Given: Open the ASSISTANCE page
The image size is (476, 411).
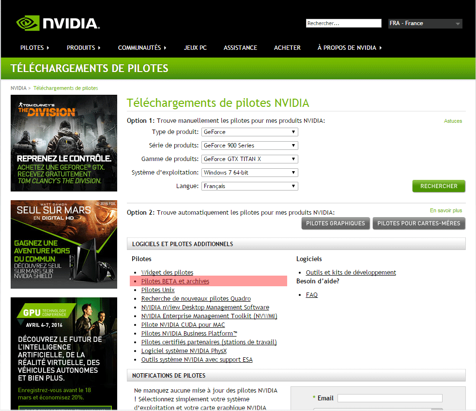Looking at the screenshot, I should pyautogui.click(x=241, y=47).
